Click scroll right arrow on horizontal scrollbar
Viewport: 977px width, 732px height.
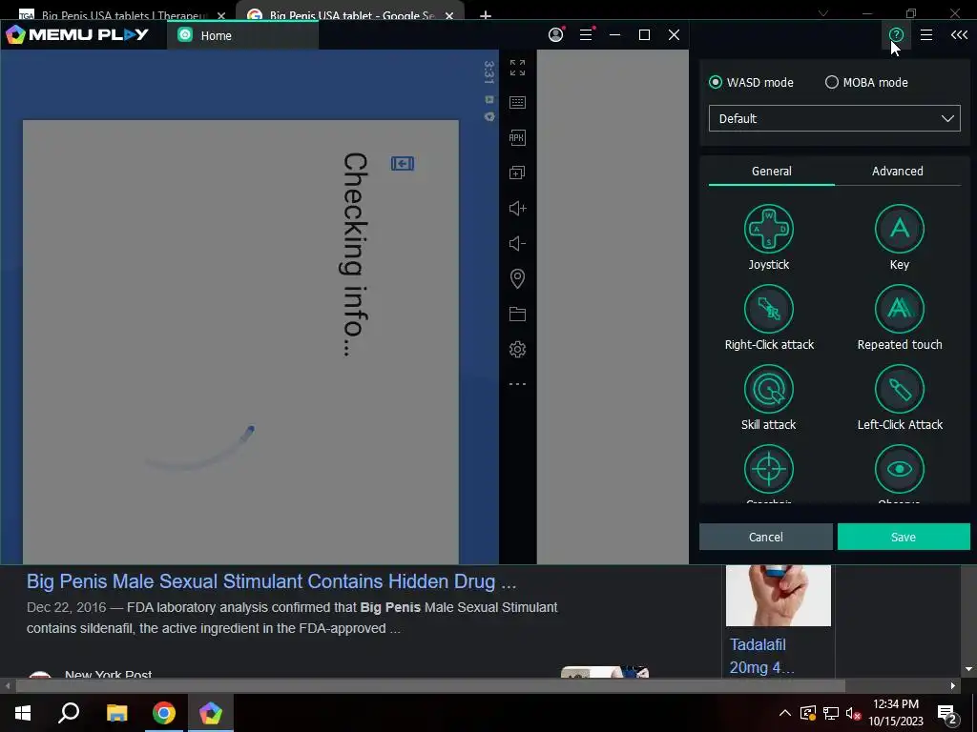click(953, 686)
